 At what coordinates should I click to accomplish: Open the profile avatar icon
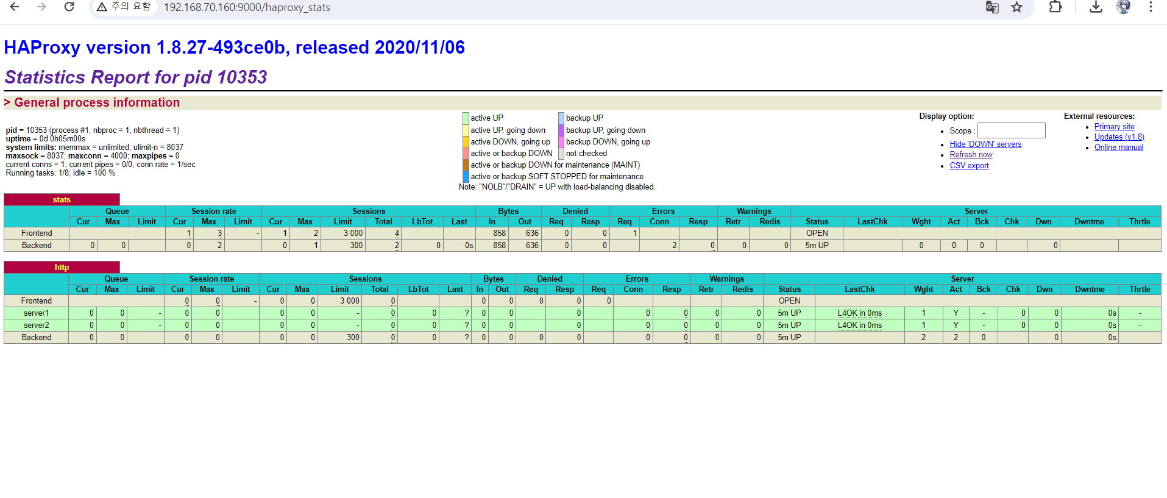coord(1123,7)
